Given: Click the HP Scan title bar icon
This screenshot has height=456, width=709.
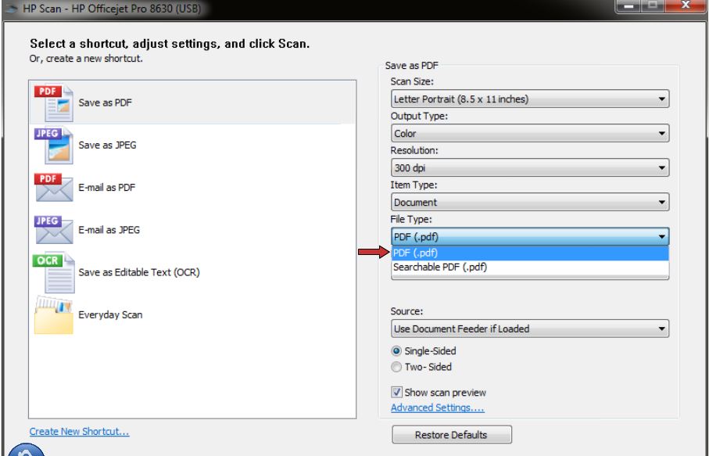Looking at the screenshot, I should pos(10,8).
